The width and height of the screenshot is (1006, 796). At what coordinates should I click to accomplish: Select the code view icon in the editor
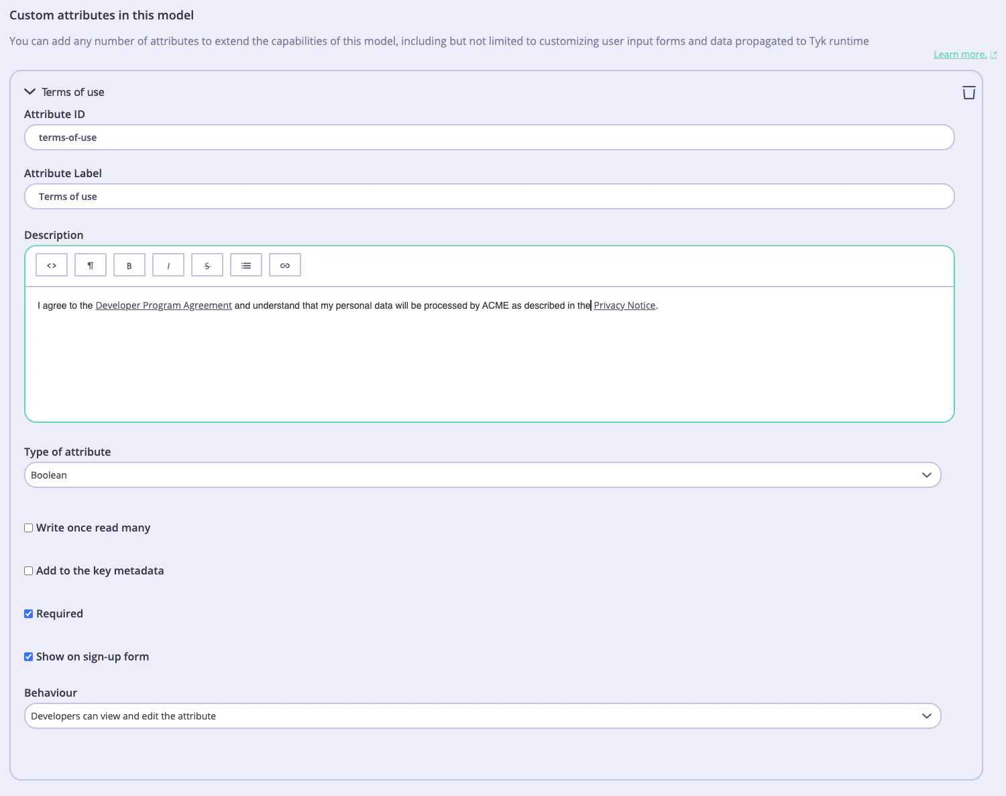[51, 264]
